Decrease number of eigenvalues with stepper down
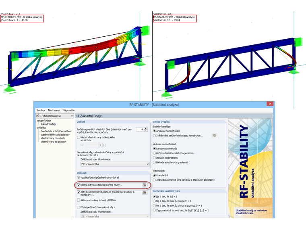This screenshot has height=230, width=306. tap(146, 130)
